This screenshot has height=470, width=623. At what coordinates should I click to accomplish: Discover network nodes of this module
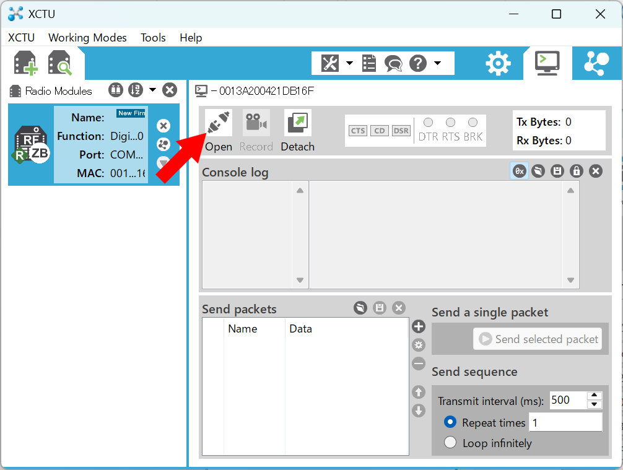click(x=163, y=144)
